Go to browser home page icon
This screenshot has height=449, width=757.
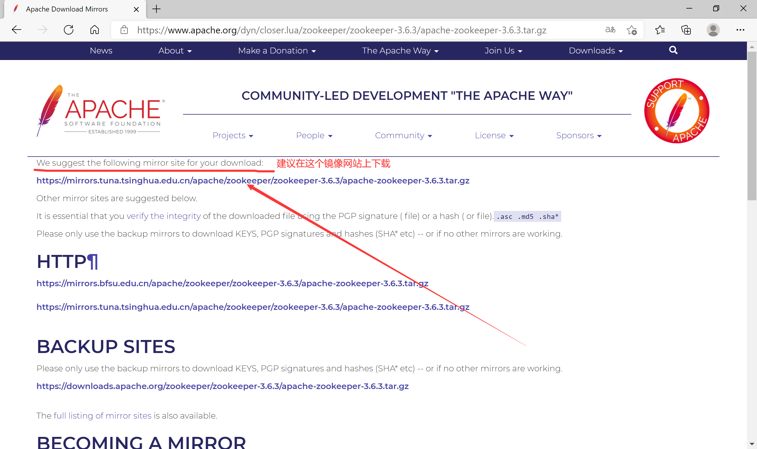94,30
